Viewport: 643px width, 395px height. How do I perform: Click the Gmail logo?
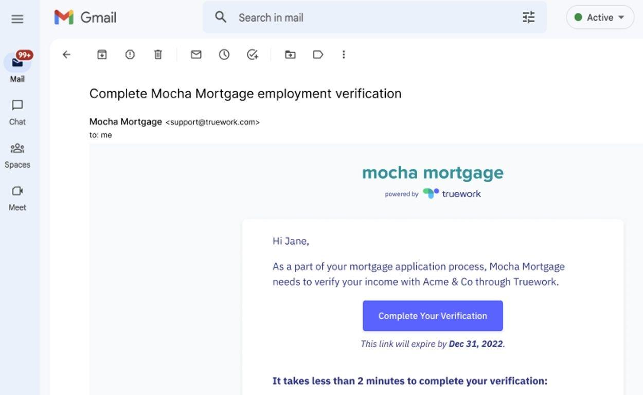tap(85, 17)
